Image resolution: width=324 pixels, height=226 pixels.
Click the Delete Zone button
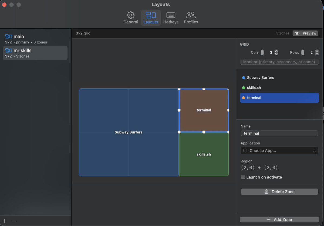point(279,192)
